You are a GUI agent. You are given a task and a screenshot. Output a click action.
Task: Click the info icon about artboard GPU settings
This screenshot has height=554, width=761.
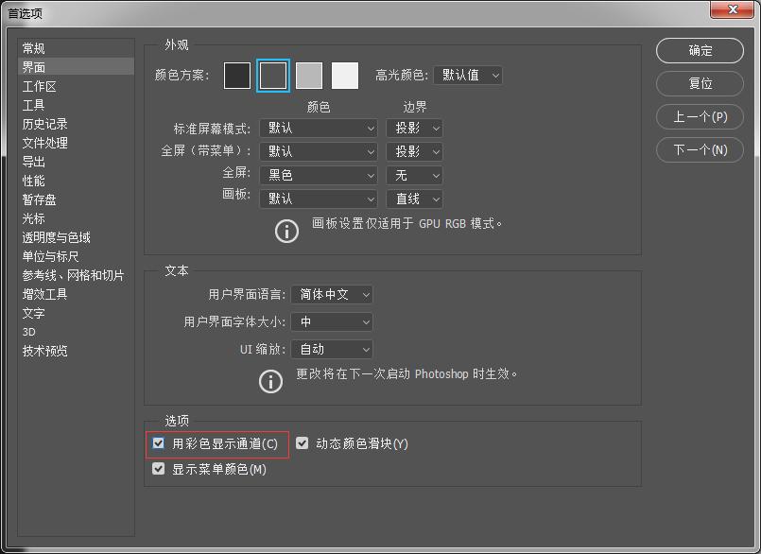(286, 231)
